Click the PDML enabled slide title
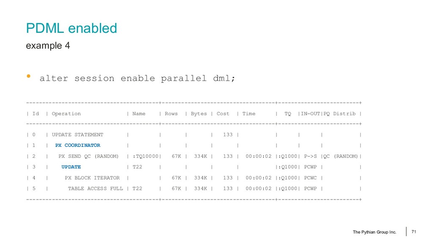 [x=71, y=28]
